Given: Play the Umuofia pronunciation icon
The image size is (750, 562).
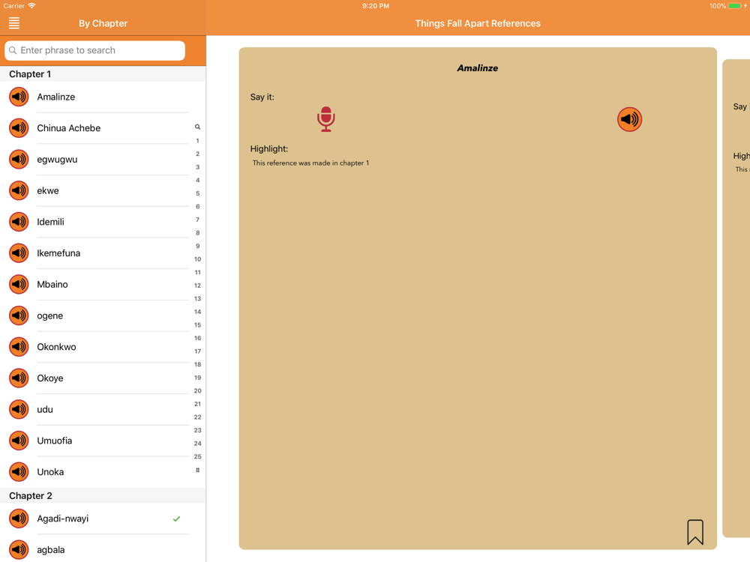Looking at the screenshot, I should 19,441.
